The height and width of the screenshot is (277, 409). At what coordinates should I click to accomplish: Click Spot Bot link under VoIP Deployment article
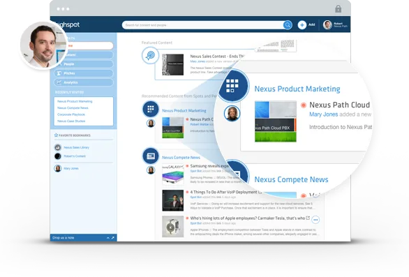[196, 197]
